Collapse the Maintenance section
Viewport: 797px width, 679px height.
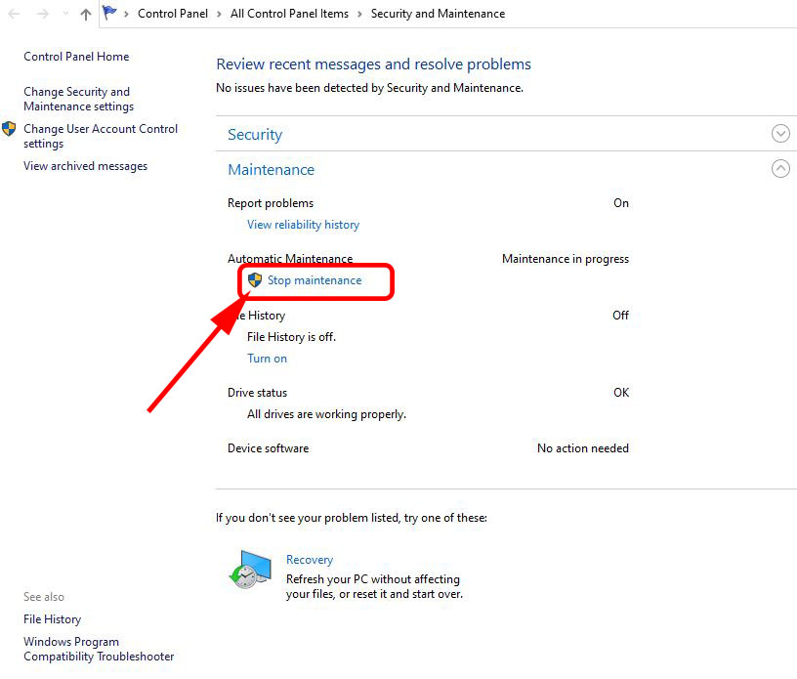click(780, 168)
